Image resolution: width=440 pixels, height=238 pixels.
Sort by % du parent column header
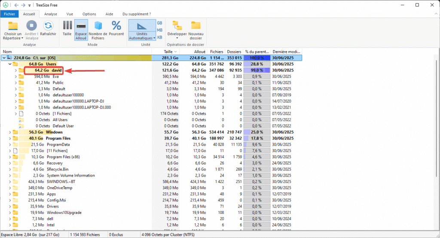[257, 52]
